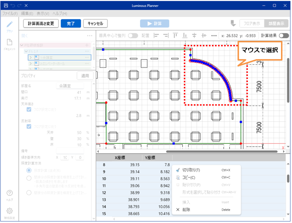
Task: Toggle ceiling height フロア設定に従う checkbox
Action: [x=29, y=110]
